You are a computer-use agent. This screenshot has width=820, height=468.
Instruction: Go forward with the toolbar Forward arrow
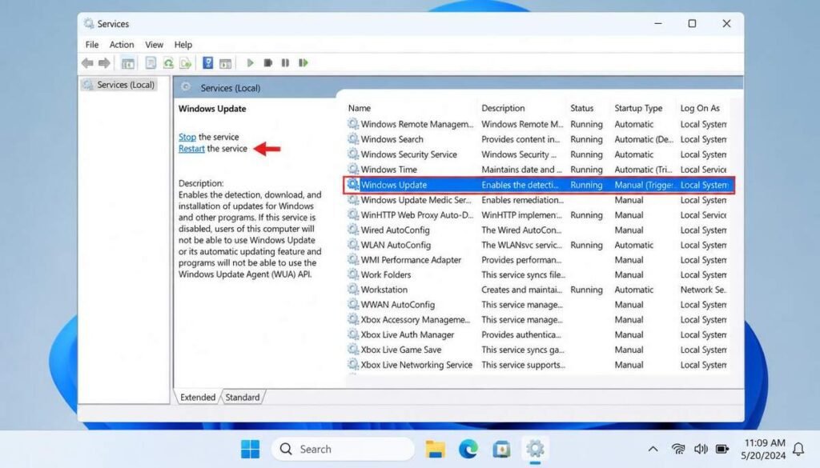tap(105, 63)
